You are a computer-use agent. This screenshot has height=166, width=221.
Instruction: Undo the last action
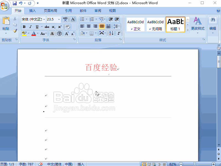pyautogui.click(x=20, y=3)
